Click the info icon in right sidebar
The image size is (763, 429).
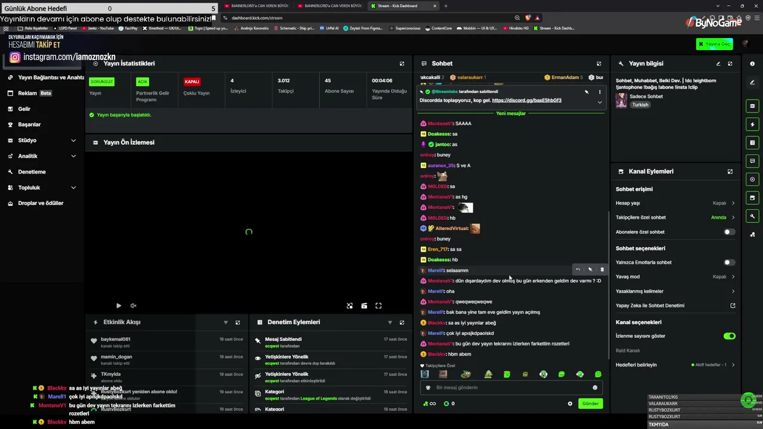pyautogui.click(x=752, y=64)
